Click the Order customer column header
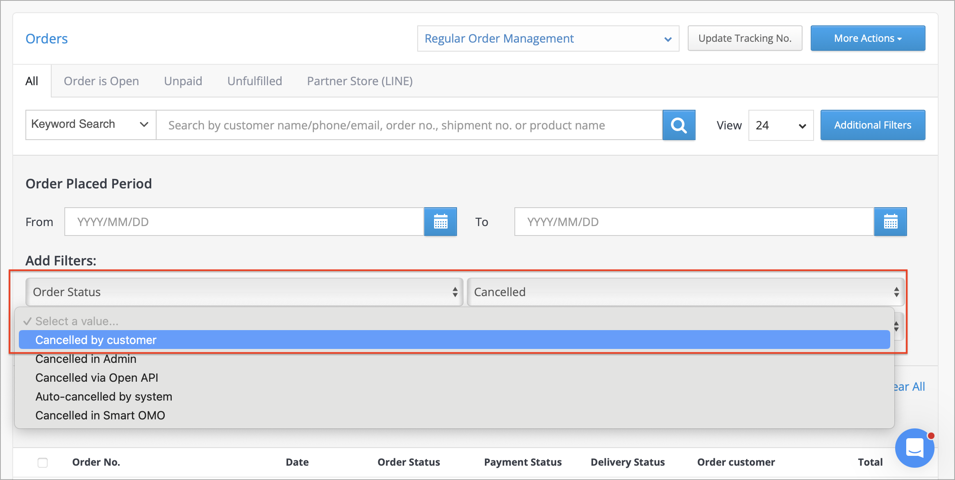The image size is (955, 480). [x=736, y=462]
